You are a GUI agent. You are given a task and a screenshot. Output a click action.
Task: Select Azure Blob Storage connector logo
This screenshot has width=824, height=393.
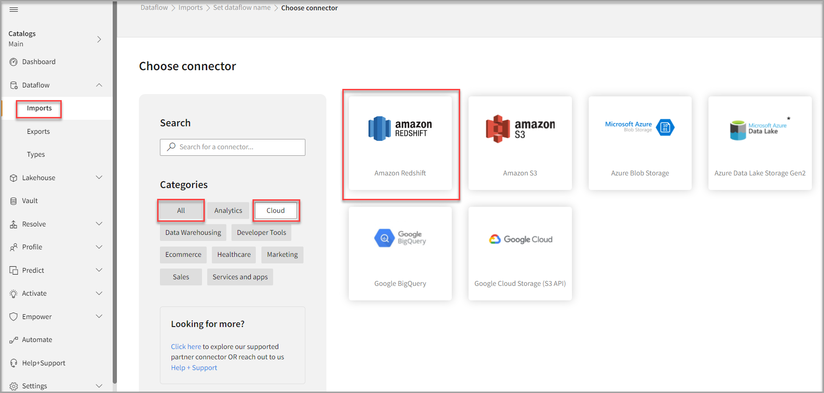coord(639,127)
